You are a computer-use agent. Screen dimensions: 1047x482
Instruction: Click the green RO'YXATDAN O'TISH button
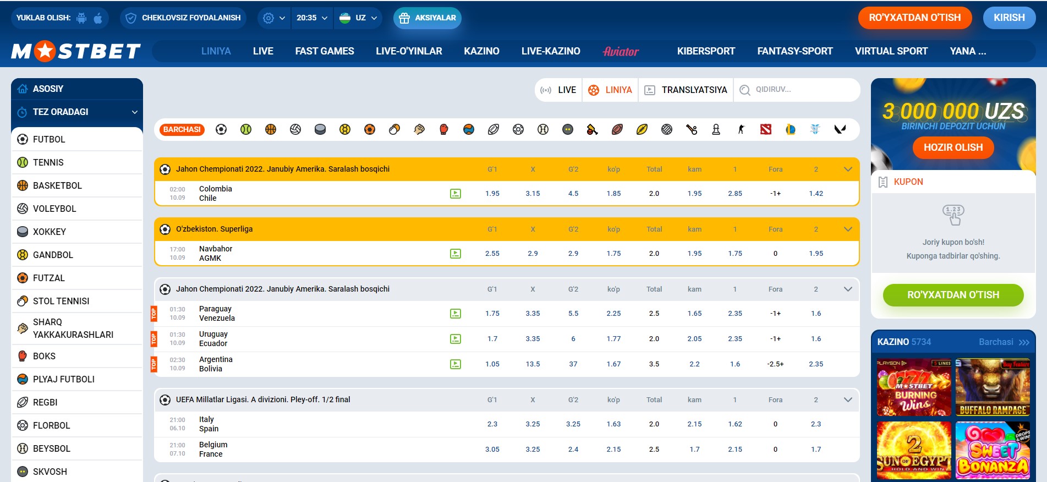(x=953, y=295)
